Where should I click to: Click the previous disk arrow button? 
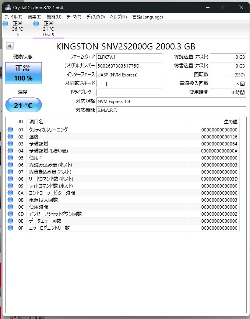pos(10,46)
